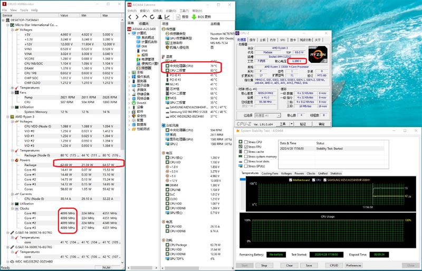Screen dimensions: 422x271
Task: Collapse the 计算机 tree node in AIDA64
Action: pyautogui.click(x=129, y=33)
